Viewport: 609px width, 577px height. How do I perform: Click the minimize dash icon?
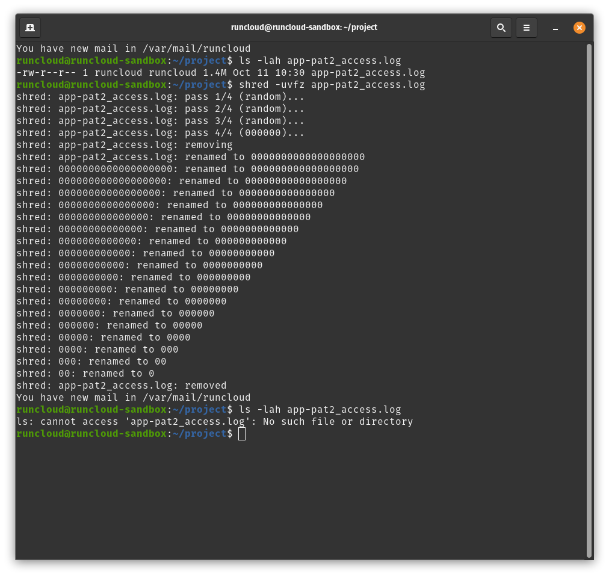(x=555, y=28)
